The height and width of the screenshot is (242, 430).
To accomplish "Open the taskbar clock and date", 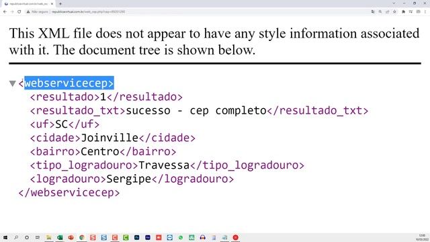I will 422,237.
